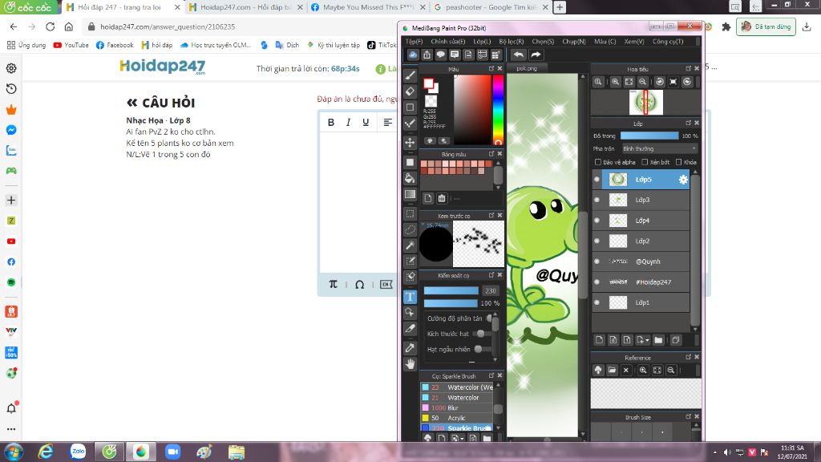Open Zoom from the Windows taskbar
Viewport: 821px width, 462px height.
pyautogui.click(x=172, y=452)
